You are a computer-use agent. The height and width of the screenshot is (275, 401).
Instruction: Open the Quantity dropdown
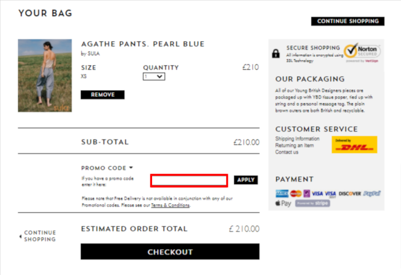[154, 76]
